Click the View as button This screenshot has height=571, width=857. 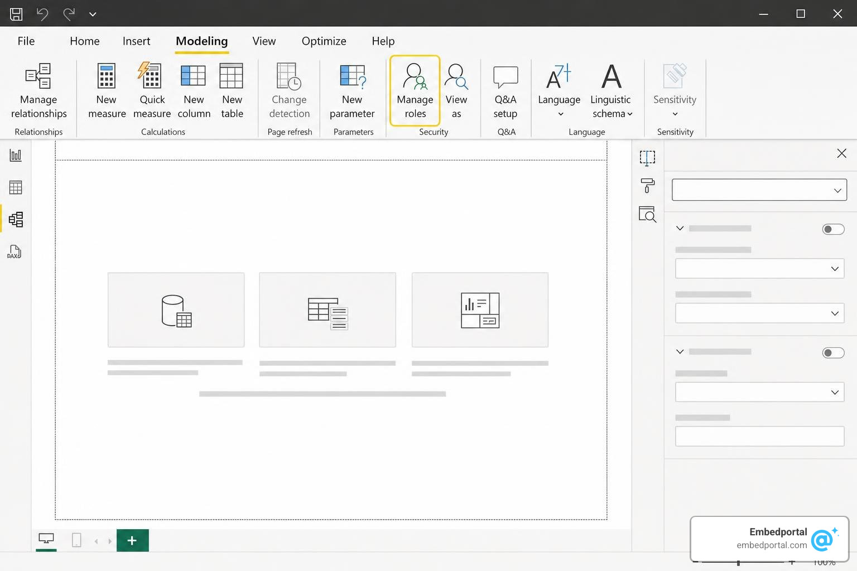click(x=456, y=91)
